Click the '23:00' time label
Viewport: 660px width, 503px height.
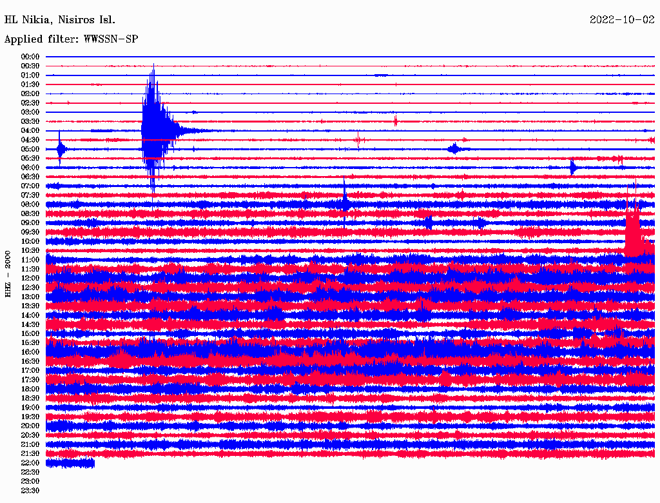point(30,482)
